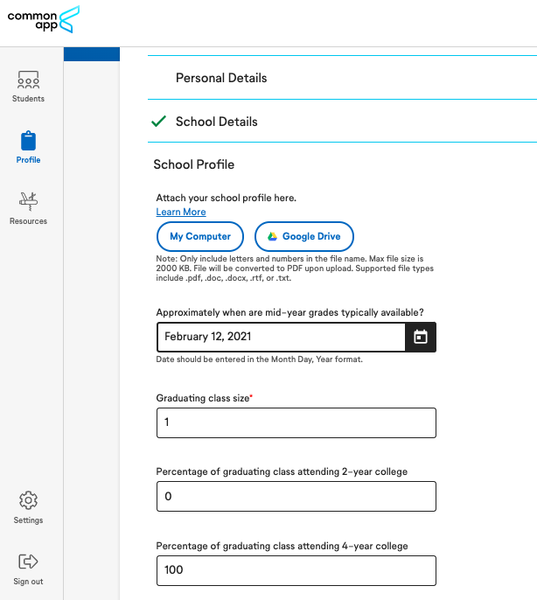Click the Profile label in sidebar
This screenshot has width=537, height=600.
click(28, 160)
